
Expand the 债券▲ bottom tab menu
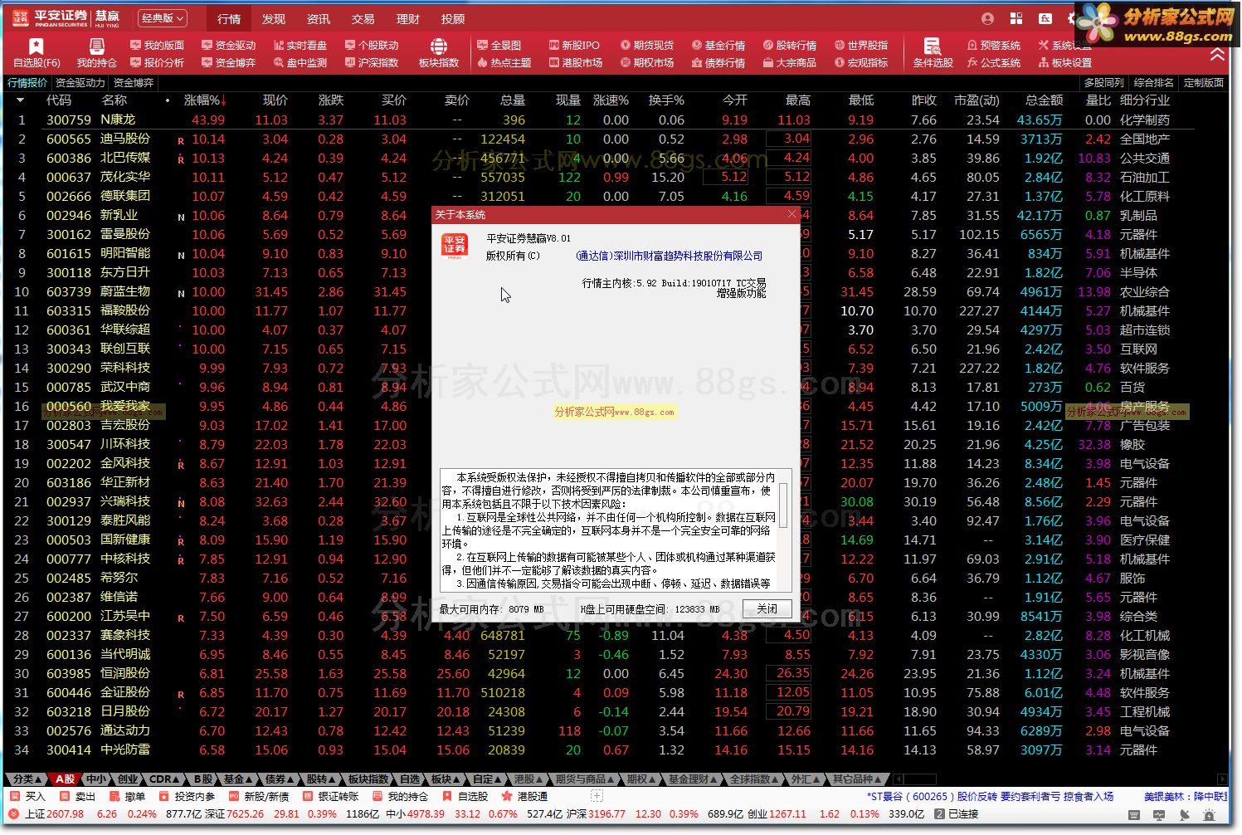click(279, 779)
